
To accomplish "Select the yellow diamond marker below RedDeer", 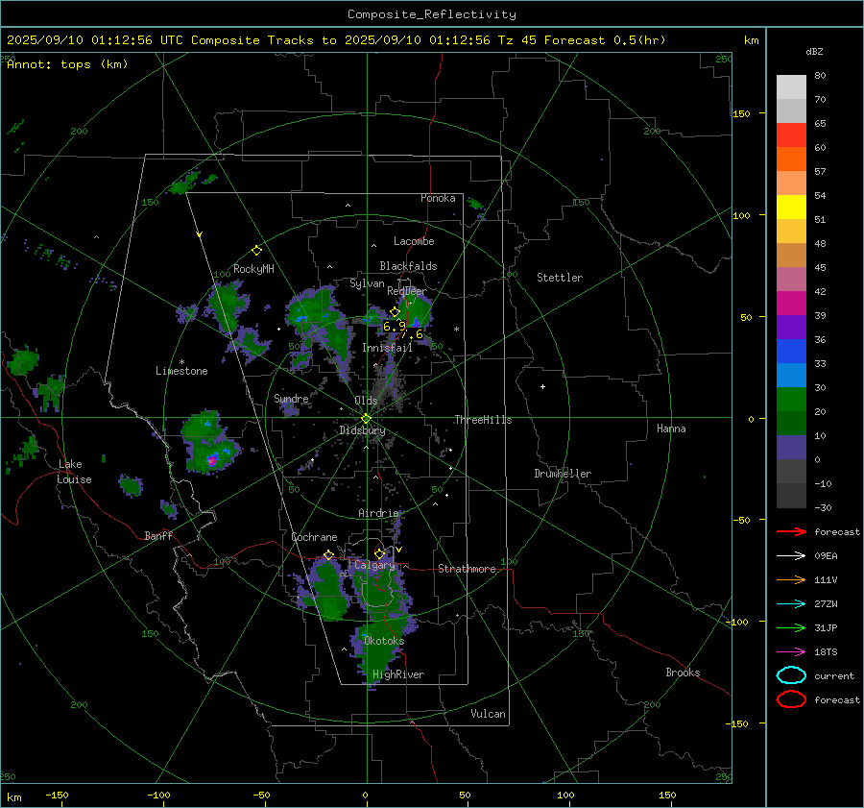I will coord(395,312).
